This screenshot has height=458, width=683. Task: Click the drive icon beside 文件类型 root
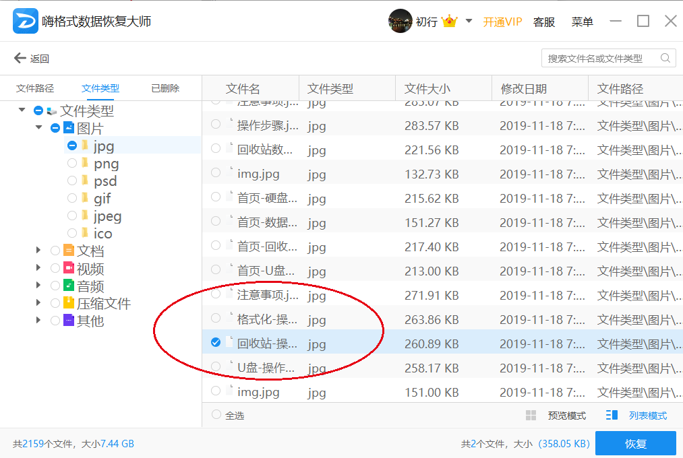coord(52,111)
